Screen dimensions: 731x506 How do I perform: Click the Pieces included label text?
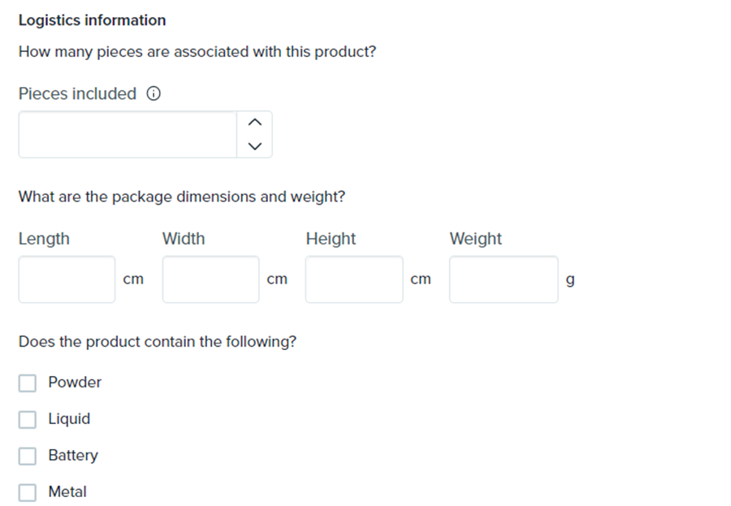coord(77,94)
